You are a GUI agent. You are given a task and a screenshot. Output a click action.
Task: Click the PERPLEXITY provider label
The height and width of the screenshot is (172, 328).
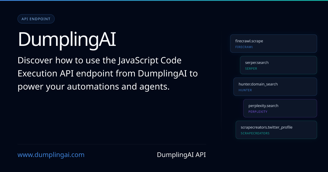pos(258,112)
